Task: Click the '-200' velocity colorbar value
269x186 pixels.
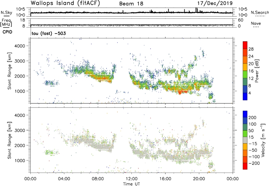Action: 254,163
